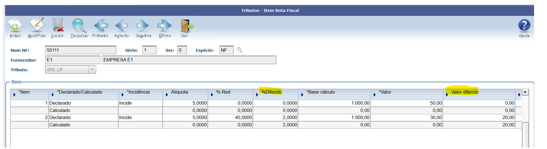Viewport: 547px width, 149px height.
Task: Click the Sair door icon
Action: coord(187,26)
